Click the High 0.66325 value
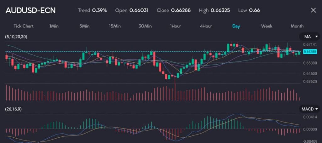Viewport: 322px width, 143px height. (220, 10)
